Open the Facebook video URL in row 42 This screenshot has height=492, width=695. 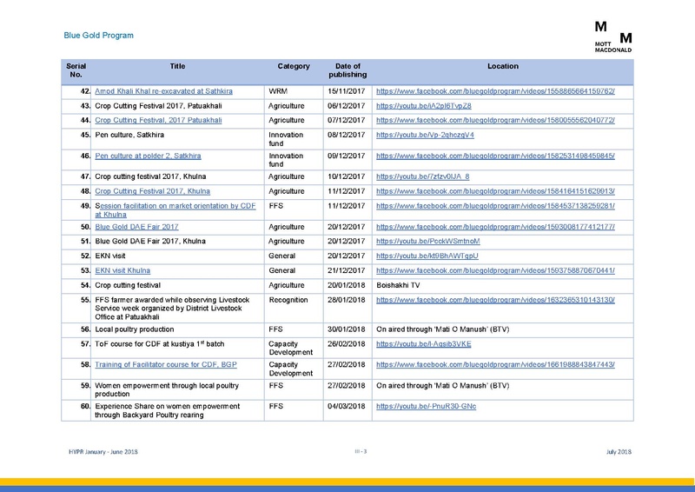pos(495,91)
